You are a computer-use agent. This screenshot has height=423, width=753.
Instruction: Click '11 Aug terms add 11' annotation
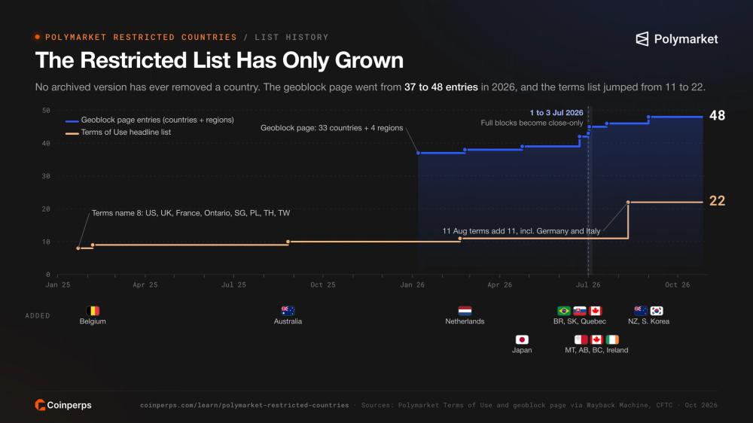pyautogui.click(x=521, y=231)
